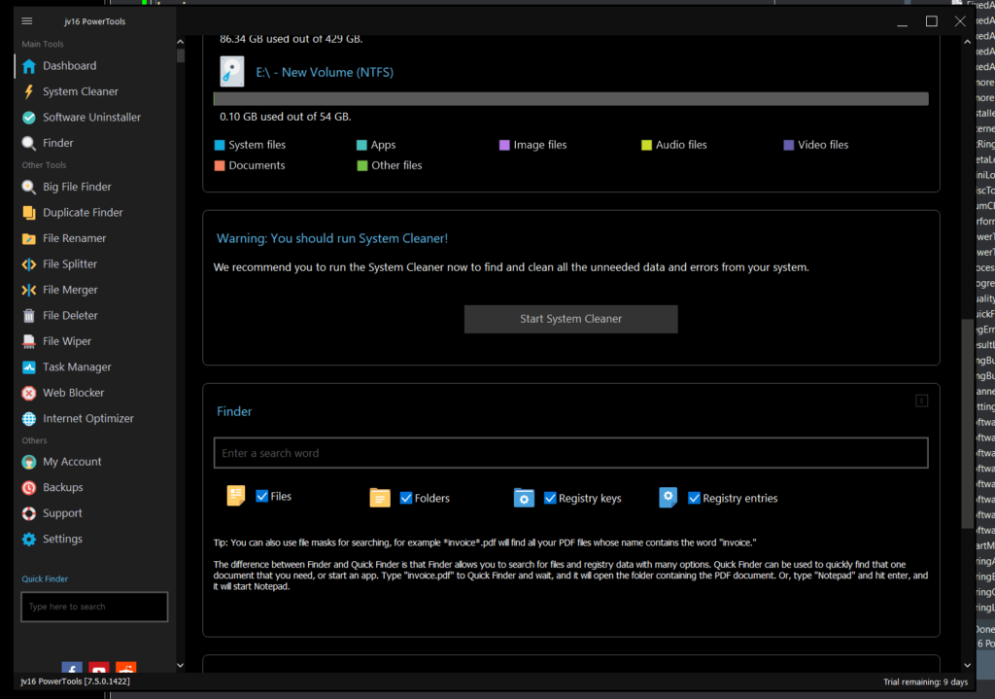The image size is (995, 699).
Task: Click the Registry entries file icon
Action: [x=668, y=497]
